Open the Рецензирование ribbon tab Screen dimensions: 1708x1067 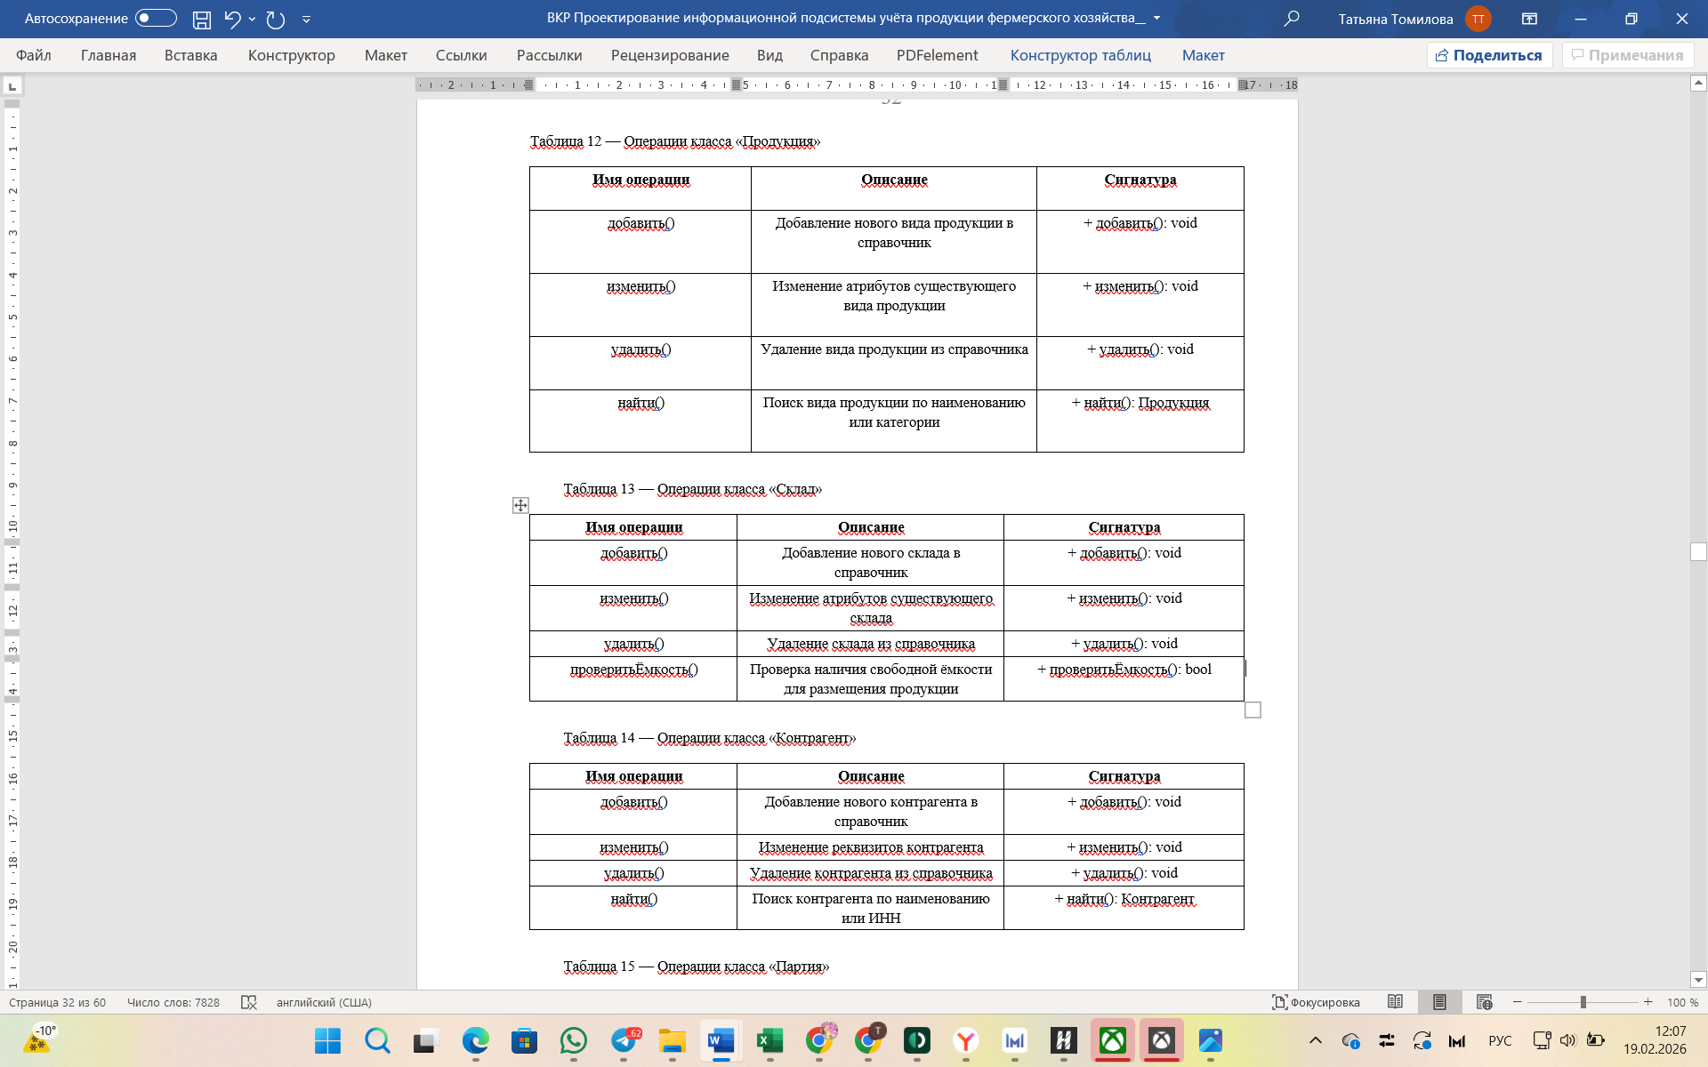tap(669, 55)
